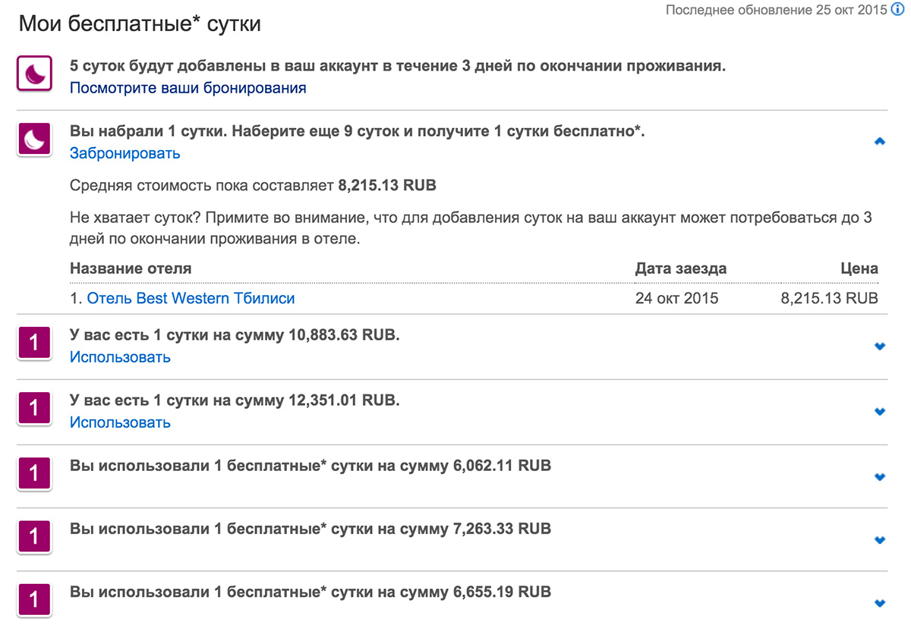The image size is (911, 637).
Task: Click the badge icon for 12,351.01 RUB night
Action: (x=34, y=409)
